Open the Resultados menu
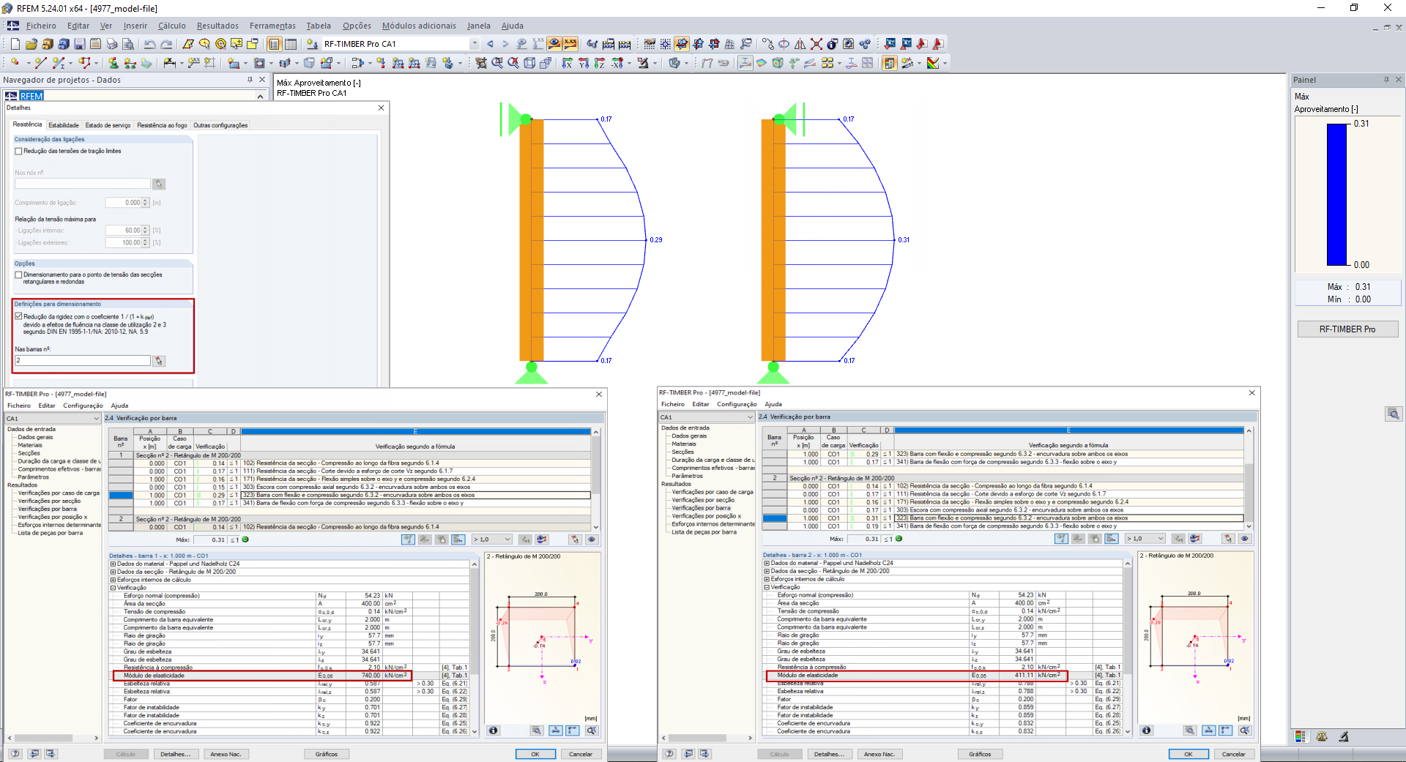The image size is (1406, 762). coord(217,26)
